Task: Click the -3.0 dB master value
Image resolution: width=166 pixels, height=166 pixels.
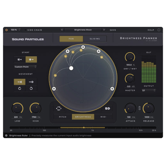Action: [x=130, y=86]
